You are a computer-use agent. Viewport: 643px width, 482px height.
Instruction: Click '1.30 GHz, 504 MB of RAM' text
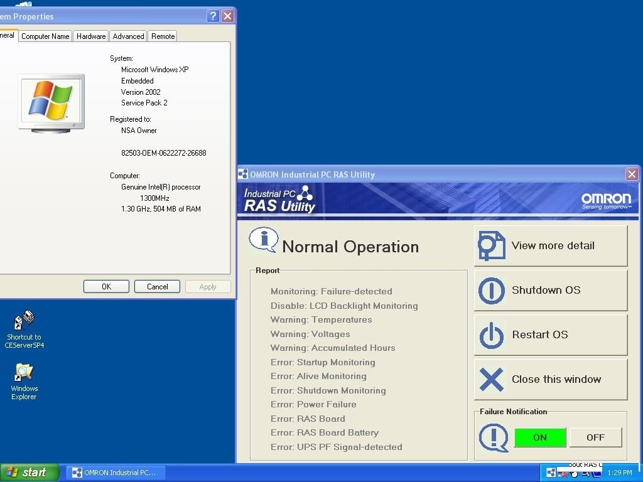point(161,209)
